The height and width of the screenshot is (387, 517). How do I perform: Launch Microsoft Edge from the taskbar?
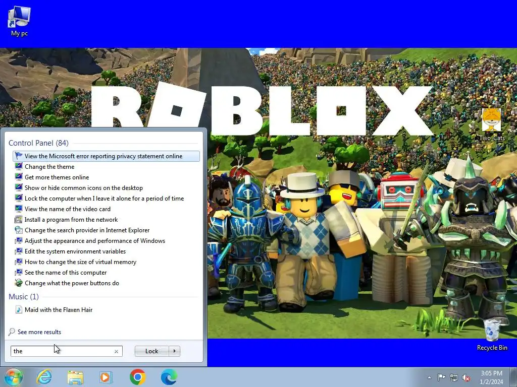point(169,377)
